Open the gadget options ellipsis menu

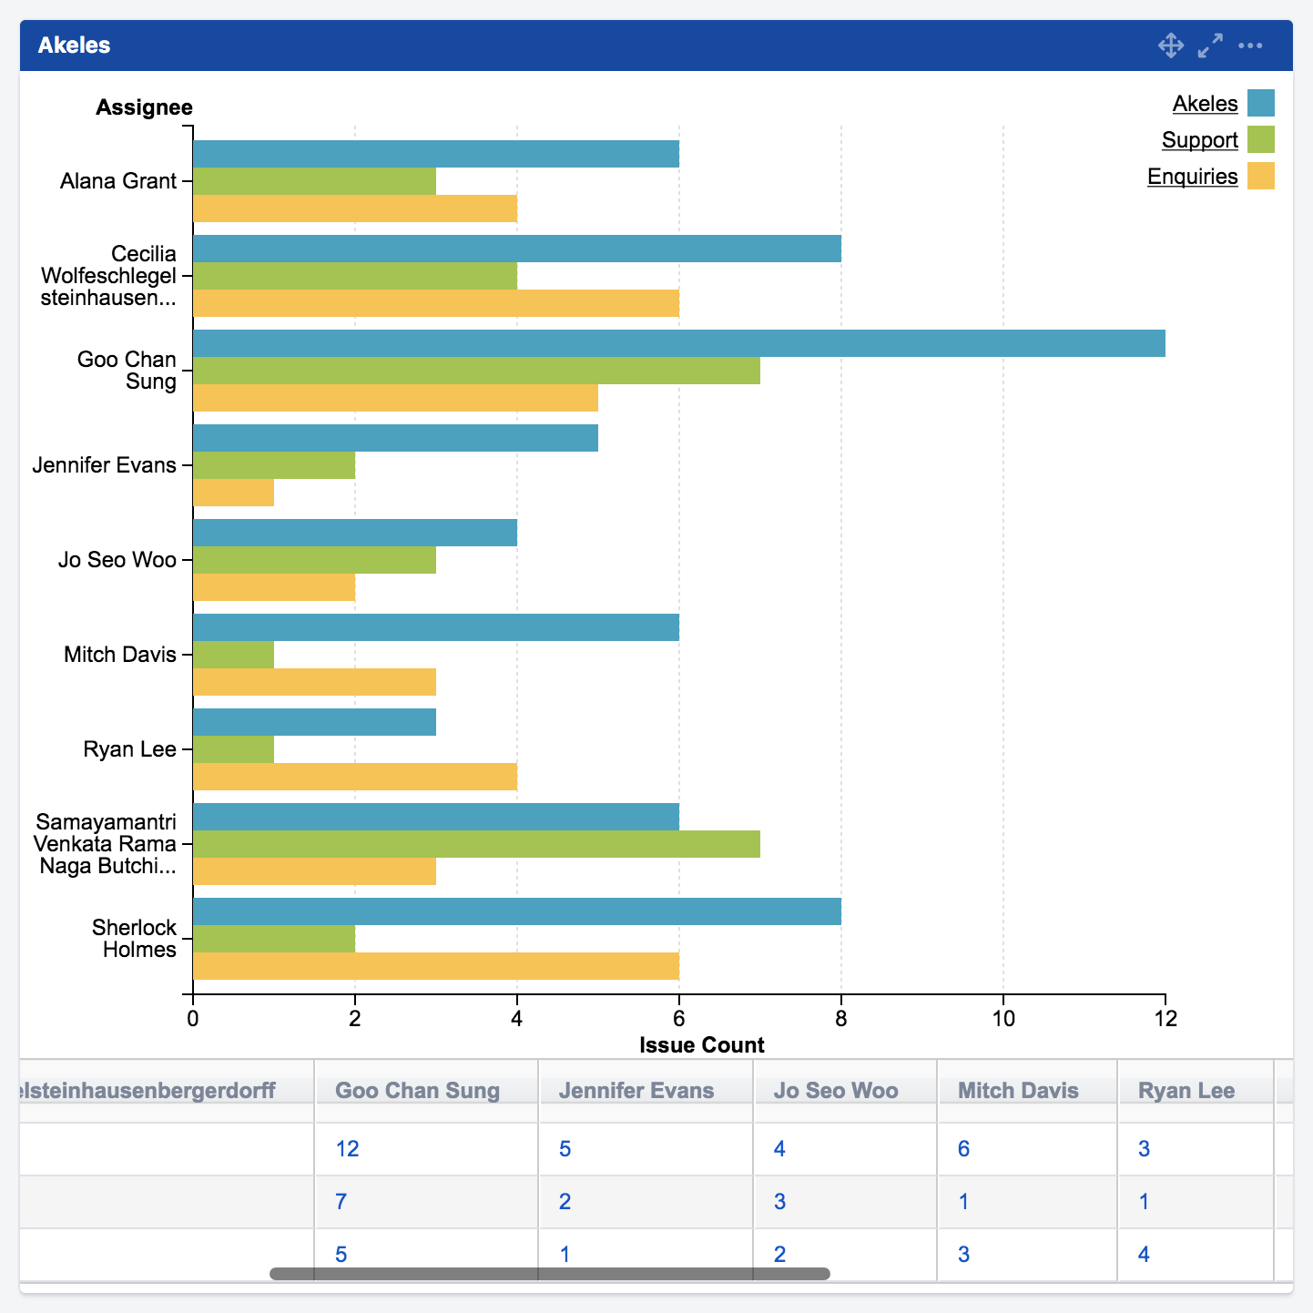[1251, 45]
